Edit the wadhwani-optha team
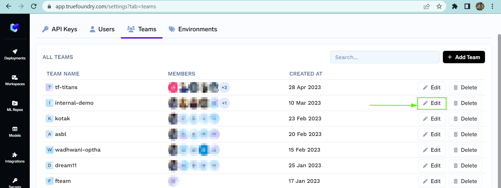The width and height of the screenshot is (501, 188). tap(432, 150)
